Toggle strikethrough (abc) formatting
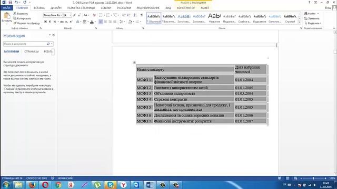 [x=62, y=22]
